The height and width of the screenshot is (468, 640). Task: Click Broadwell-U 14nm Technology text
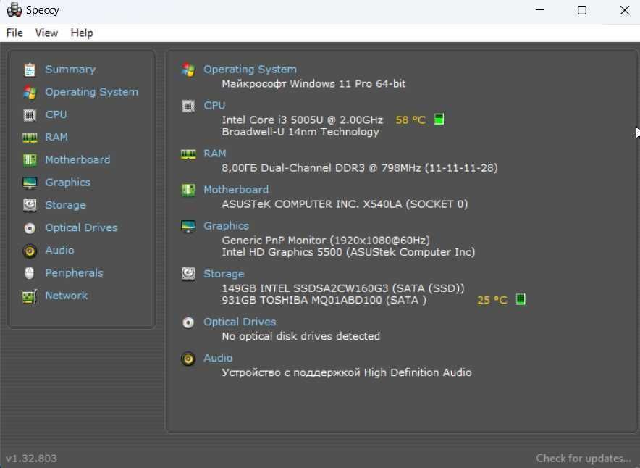click(300, 132)
